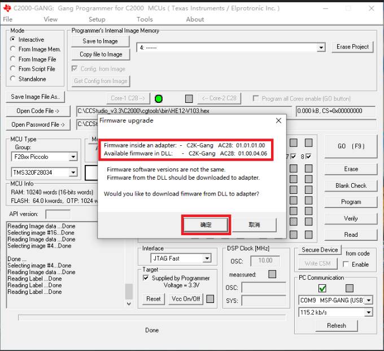384x351 pixels.
Task: Click the green Core-1 status indicator
Action: click(159, 99)
